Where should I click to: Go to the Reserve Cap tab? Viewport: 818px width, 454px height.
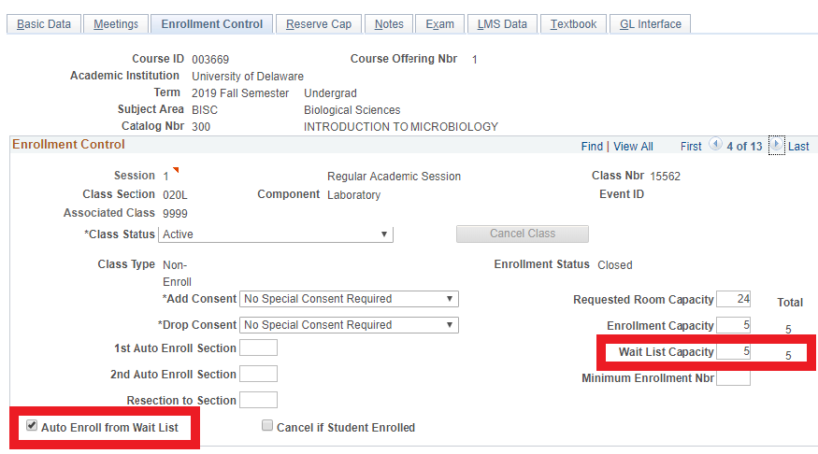[x=319, y=24]
